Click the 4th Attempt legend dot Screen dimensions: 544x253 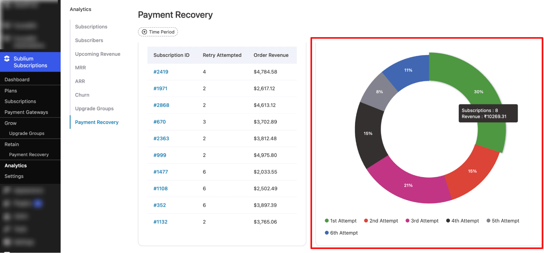click(448, 221)
